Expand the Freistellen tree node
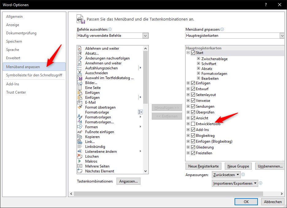Image resolution: width=287 pixels, height=208 pixels. pyautogui.click(x=188, y=153)
